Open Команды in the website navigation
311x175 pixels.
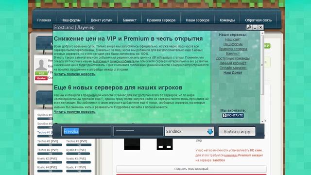[x=227, y=20]
